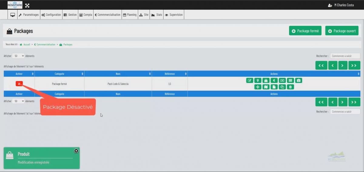Click the fullscreen expand icon beside the logo
The height and width of the screenshot is (172, 364).
(27, 5)
